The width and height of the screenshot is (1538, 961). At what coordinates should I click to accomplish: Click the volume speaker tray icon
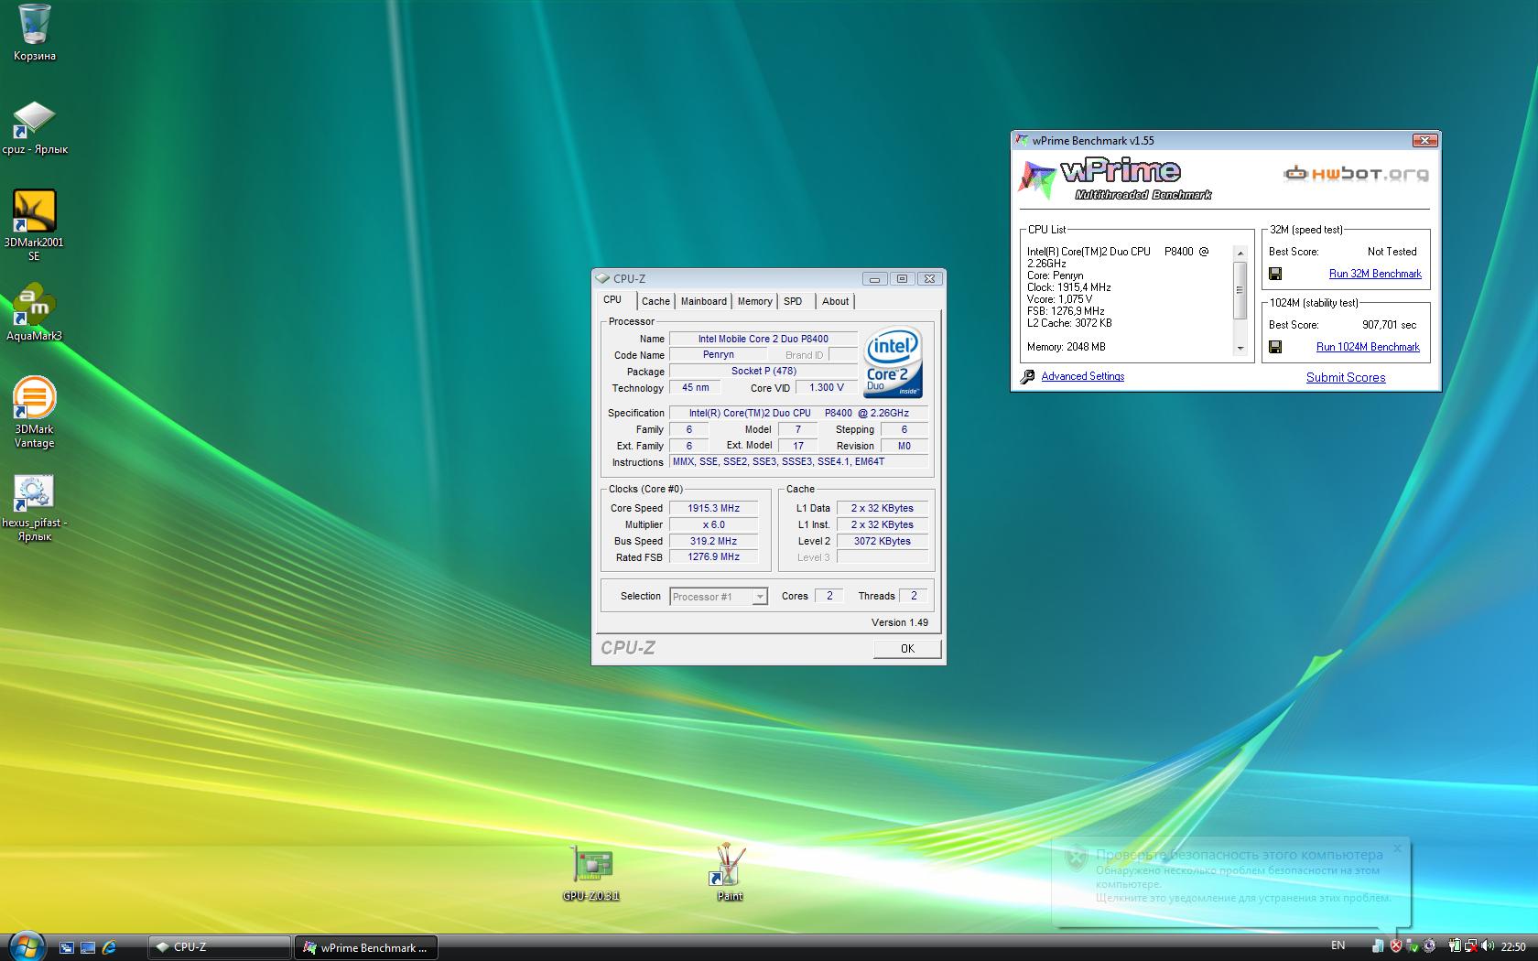tap(1488, 945)
